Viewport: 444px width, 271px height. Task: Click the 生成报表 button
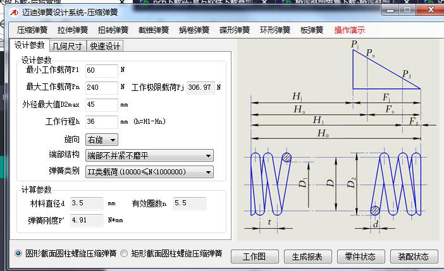[307, 256]
